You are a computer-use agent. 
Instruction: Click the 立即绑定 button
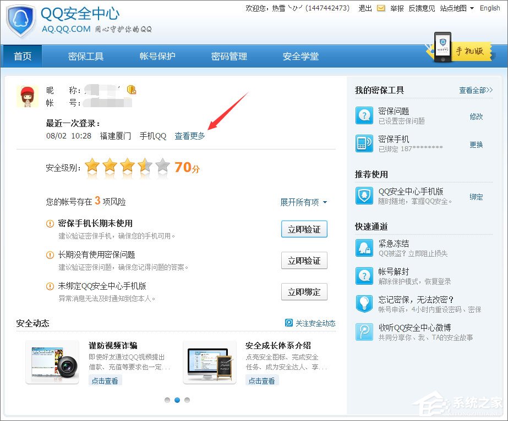pyautogui.click(x=304, y=292)
